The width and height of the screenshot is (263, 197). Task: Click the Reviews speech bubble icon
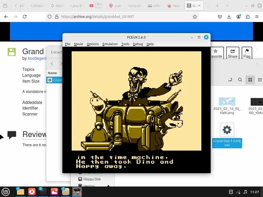12,135
